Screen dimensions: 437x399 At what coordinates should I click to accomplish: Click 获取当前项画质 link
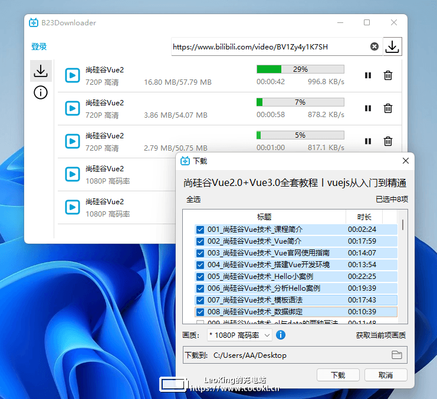pyautogui.click(x=380, y=335)
